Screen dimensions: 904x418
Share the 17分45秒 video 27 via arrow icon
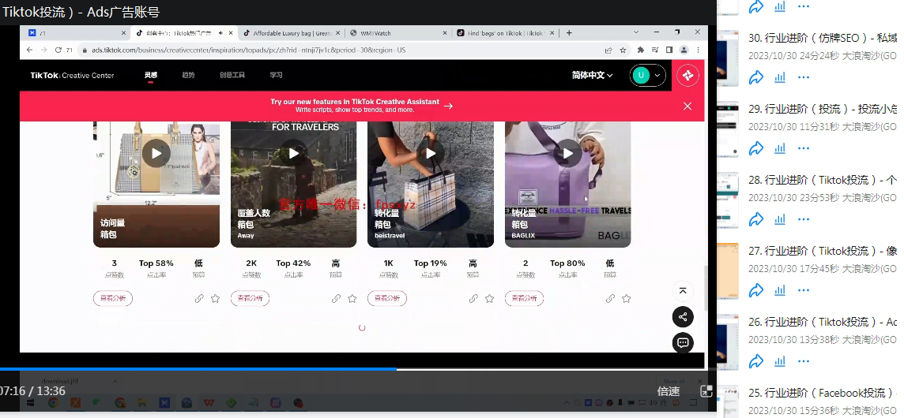(x=755, y=290)
